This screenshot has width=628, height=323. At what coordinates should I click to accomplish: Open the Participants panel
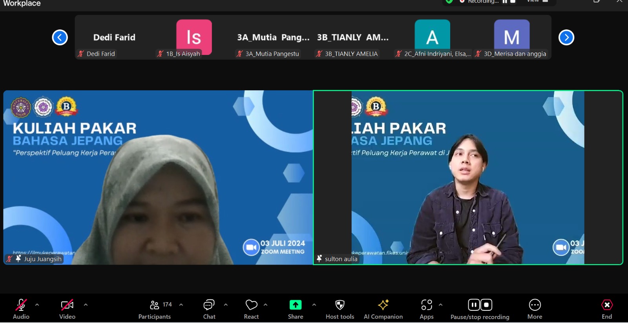155,309
